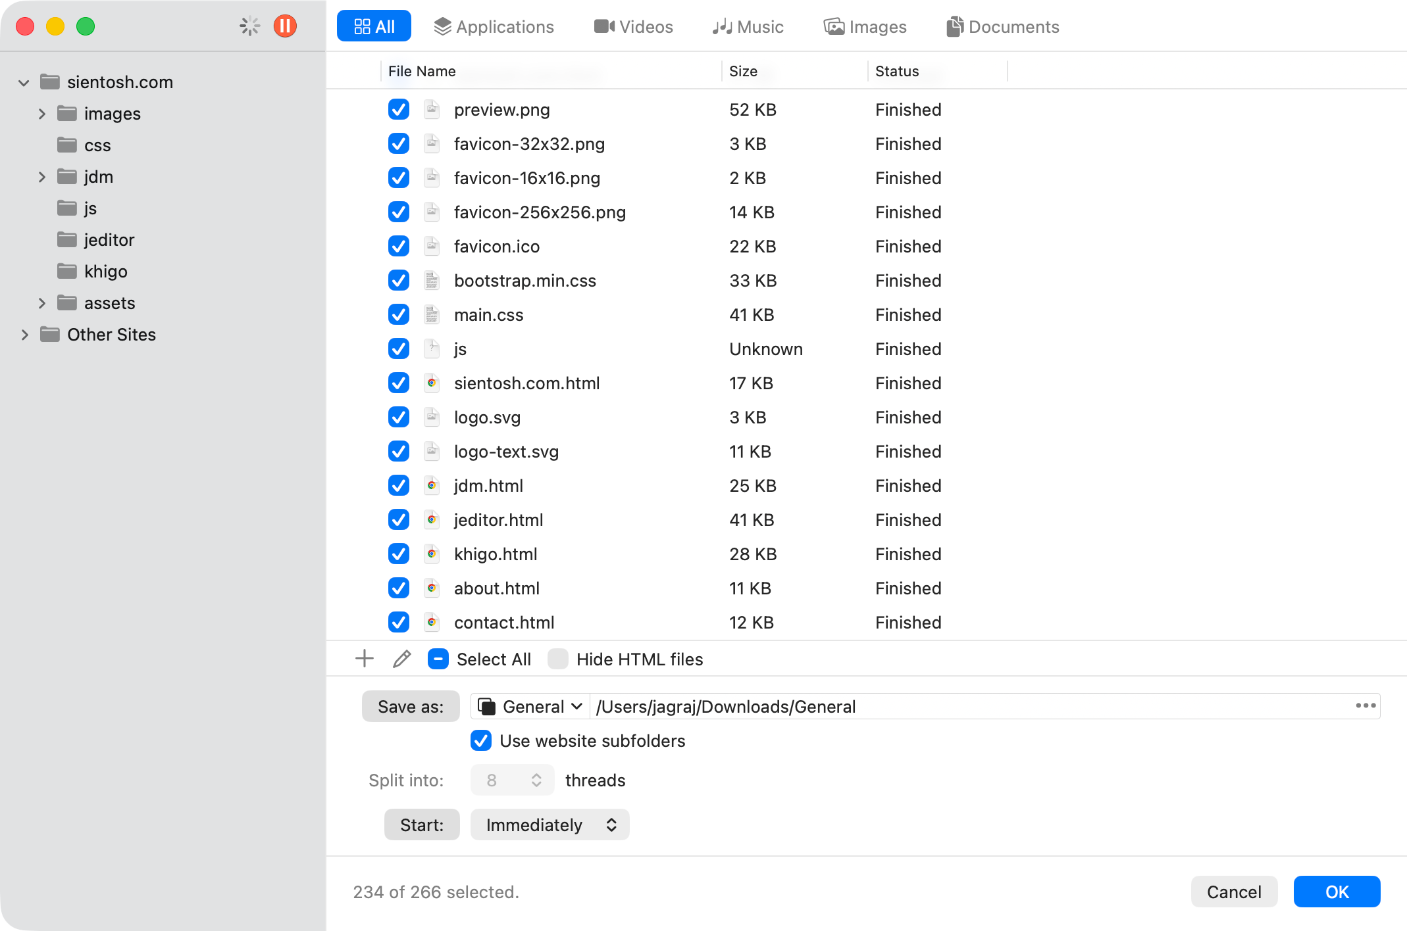Click the Applications filter icon

click(x=442, y=26)
